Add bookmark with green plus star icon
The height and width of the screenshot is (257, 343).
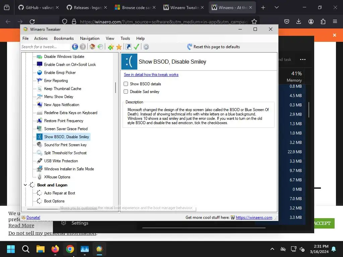[111, 47]
